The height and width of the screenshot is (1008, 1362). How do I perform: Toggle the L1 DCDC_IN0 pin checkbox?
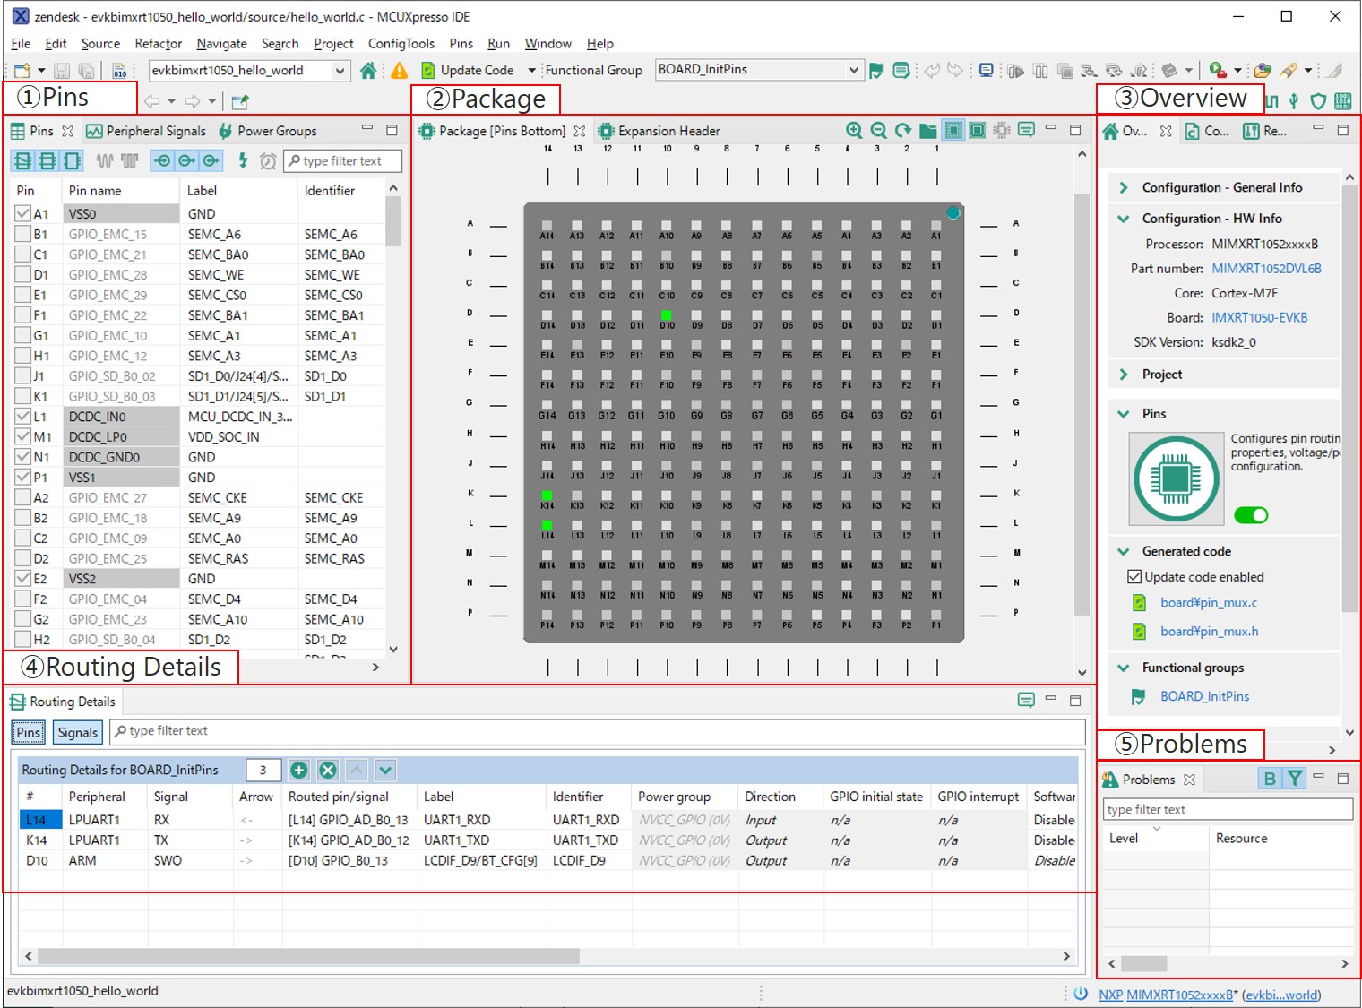click(23, 417)
